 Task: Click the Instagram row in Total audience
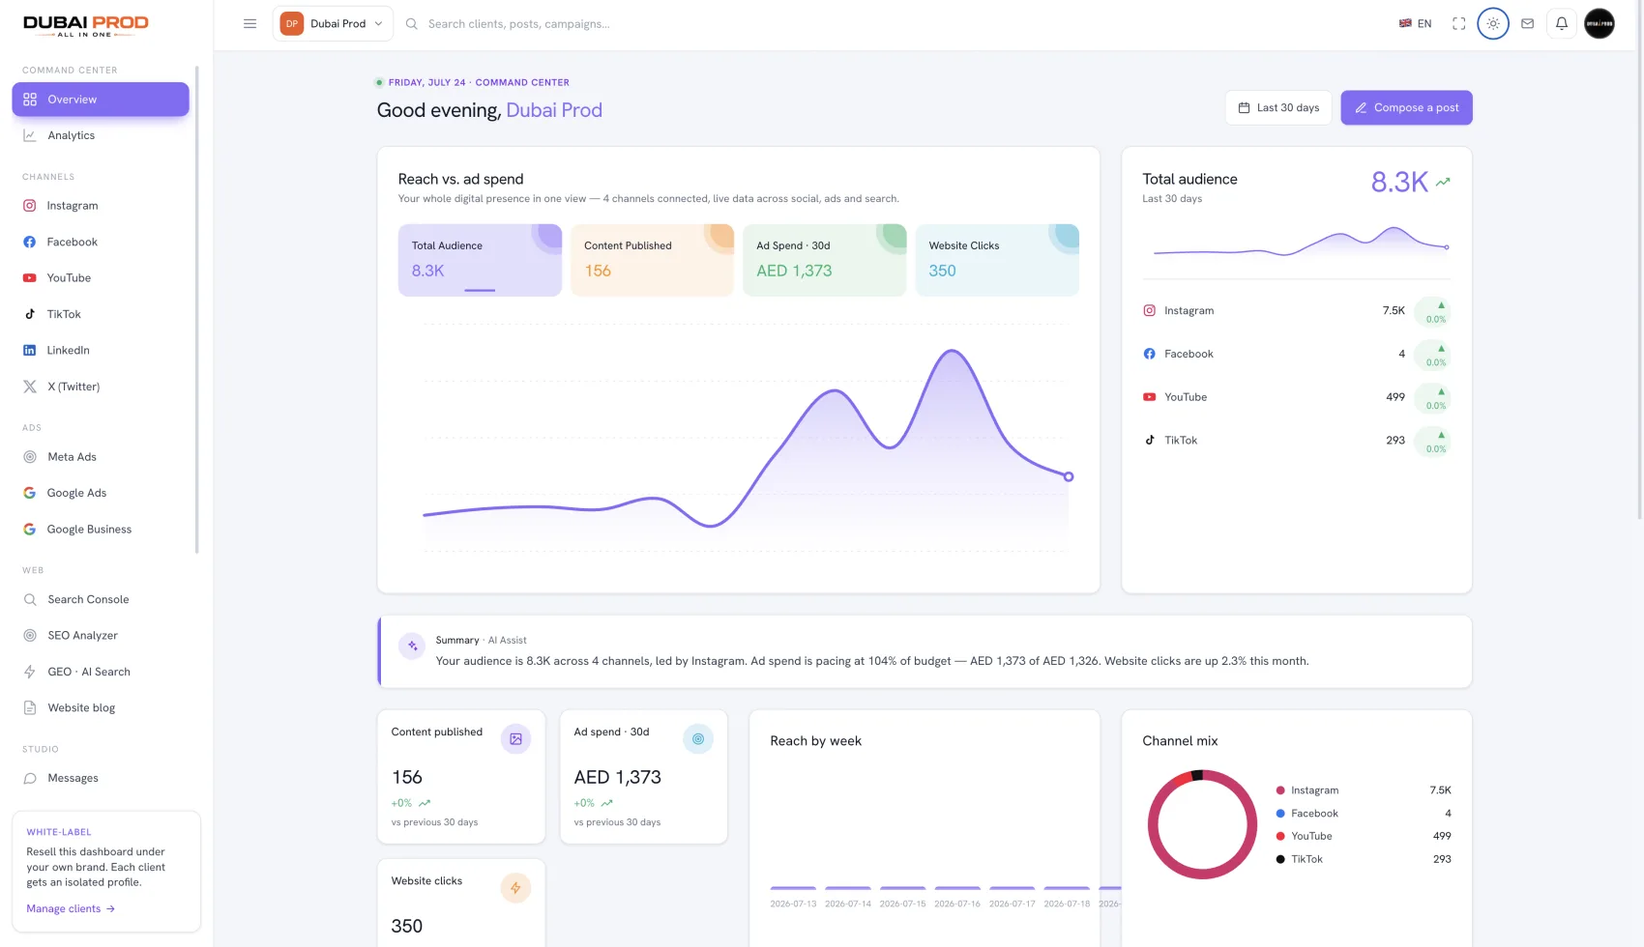pyautogui.click(x=1296, y=311)
